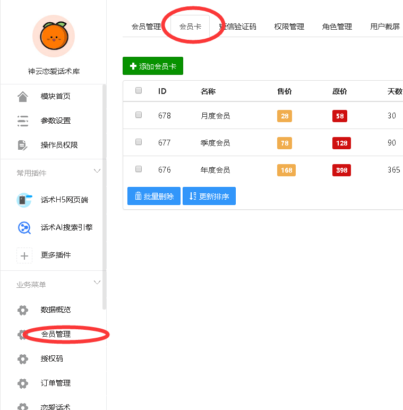Click the 365 days cell
403x410 pixels.
click(394, 170)
